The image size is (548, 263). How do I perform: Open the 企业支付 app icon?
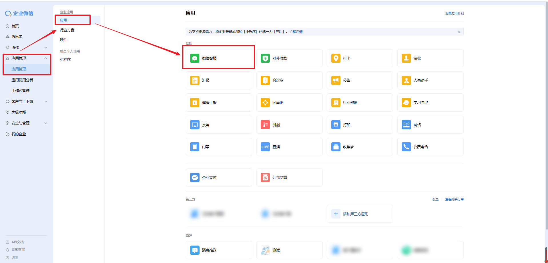click(x=195, y=177)
